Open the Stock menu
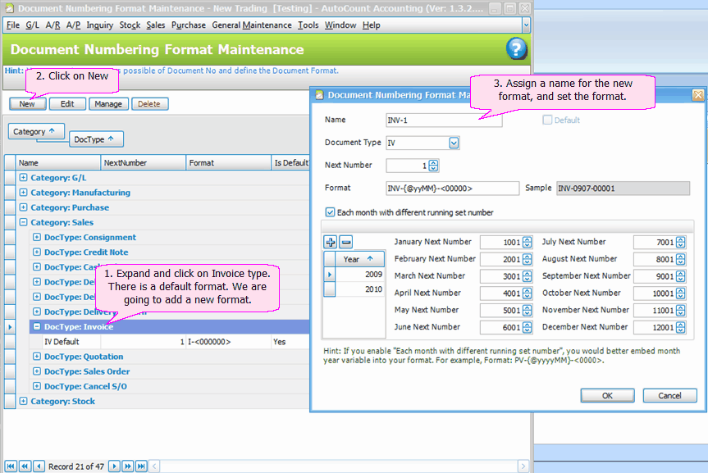The height and width of the screenshot is (473, 708). pos(130,25)
